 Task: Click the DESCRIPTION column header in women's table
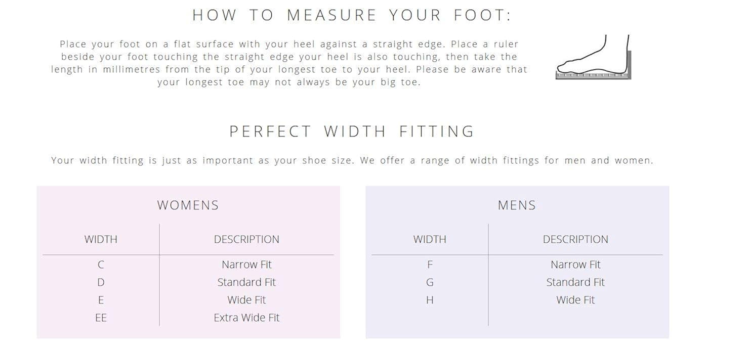[x=246, y=239]
